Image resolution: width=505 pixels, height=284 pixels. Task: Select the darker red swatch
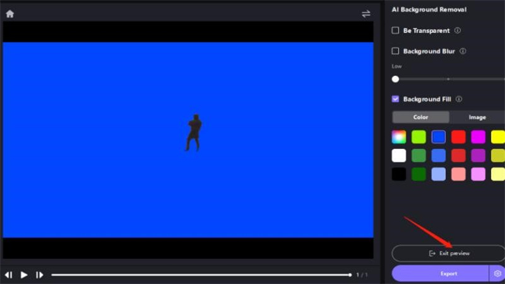coord(458,156)
